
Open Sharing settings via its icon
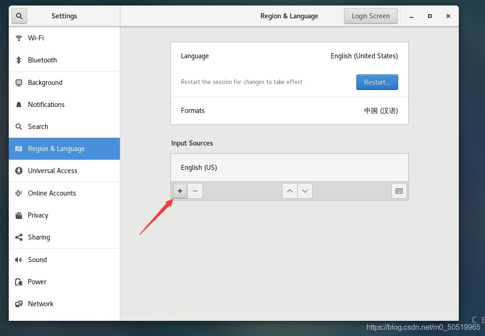click(x=18, y=237)
